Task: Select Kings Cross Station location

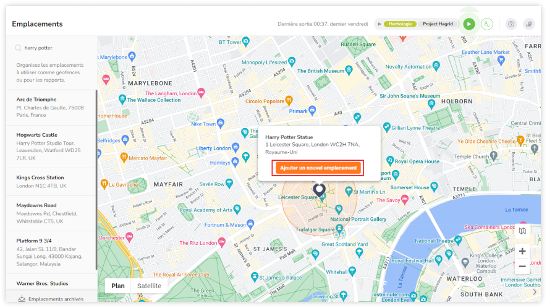Action: [x=51, y=182]
